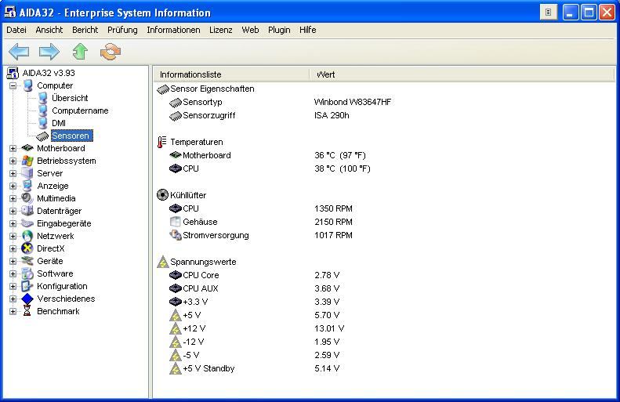This screenshot has height=402, width=620.
Task: Open the Datei menu
Action: pyautogui.click(x=16, y=30)
